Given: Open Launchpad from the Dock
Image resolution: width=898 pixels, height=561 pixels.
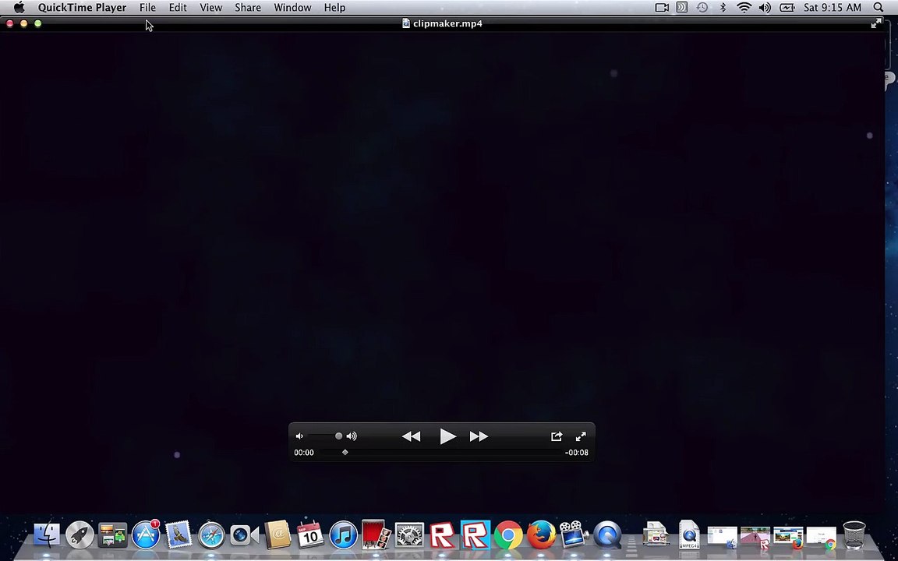Looking at the screenshot, I should [80, 535].
